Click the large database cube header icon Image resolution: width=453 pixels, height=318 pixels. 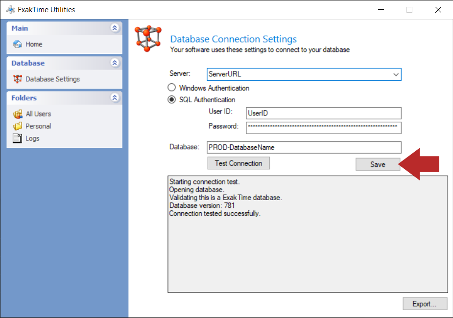pyautogui.click(x=148, y=38)
